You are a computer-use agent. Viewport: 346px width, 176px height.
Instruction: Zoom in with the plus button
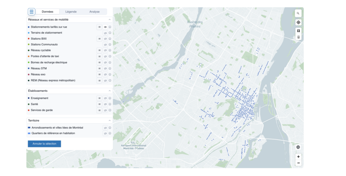tap(298, 157)
